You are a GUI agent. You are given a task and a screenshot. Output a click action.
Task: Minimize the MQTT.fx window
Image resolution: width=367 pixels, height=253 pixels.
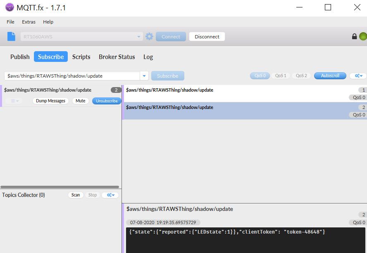coord(299,7)
